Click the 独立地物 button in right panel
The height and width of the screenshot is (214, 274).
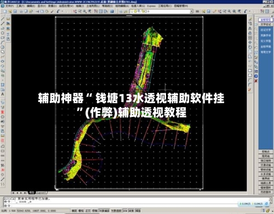click(266, 161)
